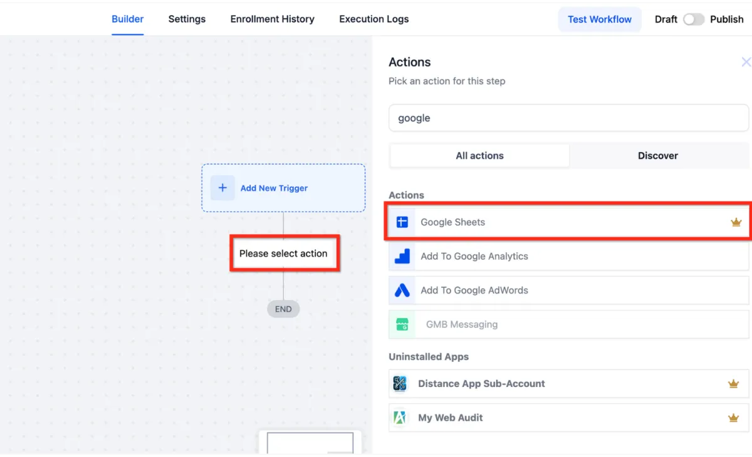Select the All actions tab
Screen dimensions: 752x457
(x=480, y=156)
